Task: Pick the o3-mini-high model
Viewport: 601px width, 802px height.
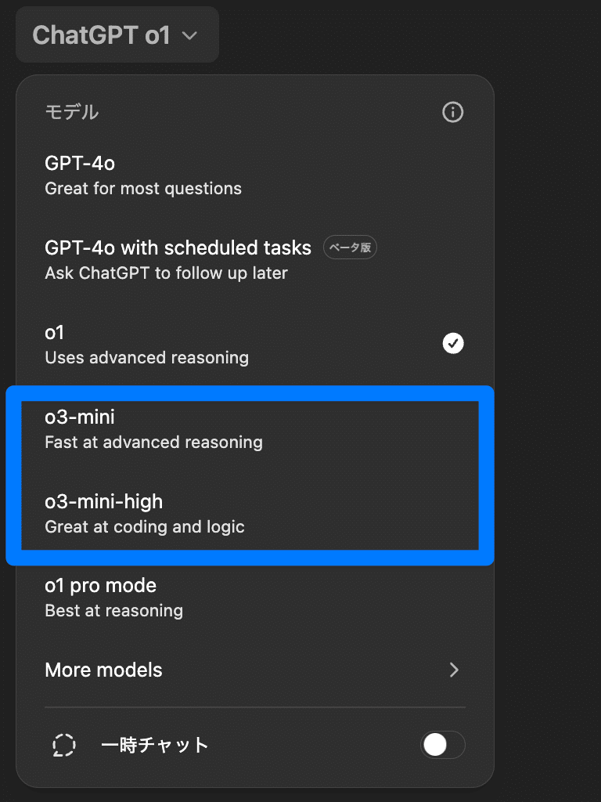Action: point(103,502)
